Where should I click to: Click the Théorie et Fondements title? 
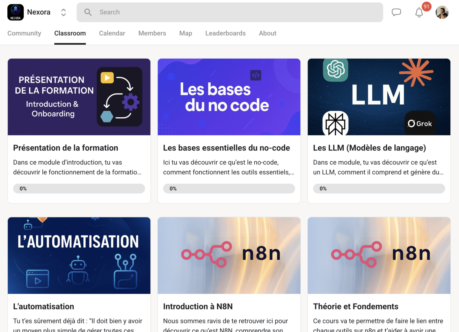[x=356, y=306]
